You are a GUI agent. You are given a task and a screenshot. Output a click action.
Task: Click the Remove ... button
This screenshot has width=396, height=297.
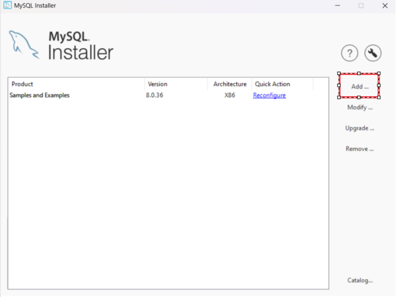360,149
